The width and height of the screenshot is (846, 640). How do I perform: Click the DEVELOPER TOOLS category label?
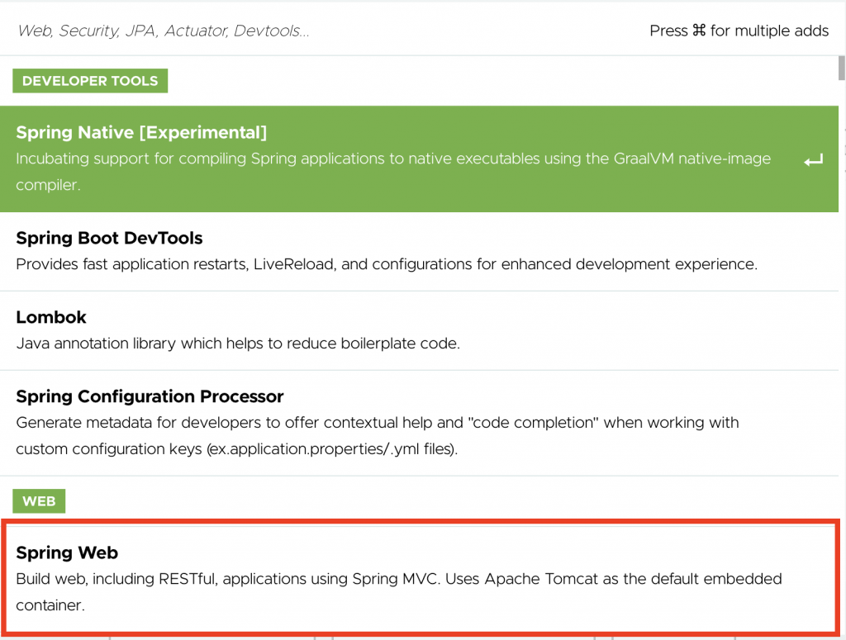click(90, 81)
